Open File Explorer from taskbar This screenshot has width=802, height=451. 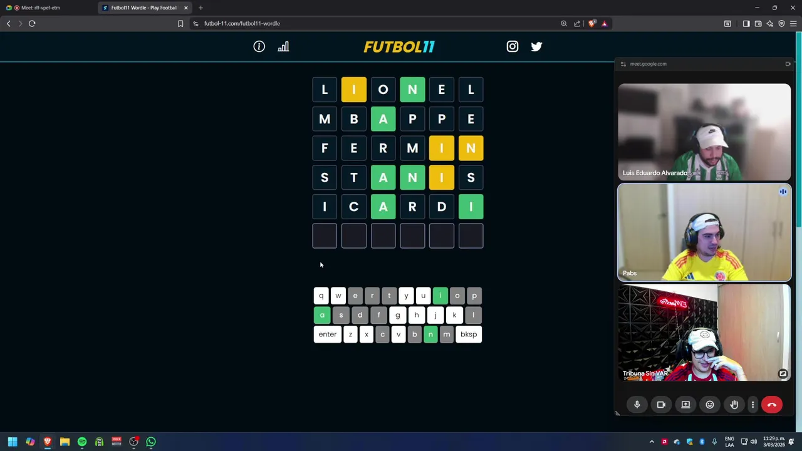[x=65, y=442]
